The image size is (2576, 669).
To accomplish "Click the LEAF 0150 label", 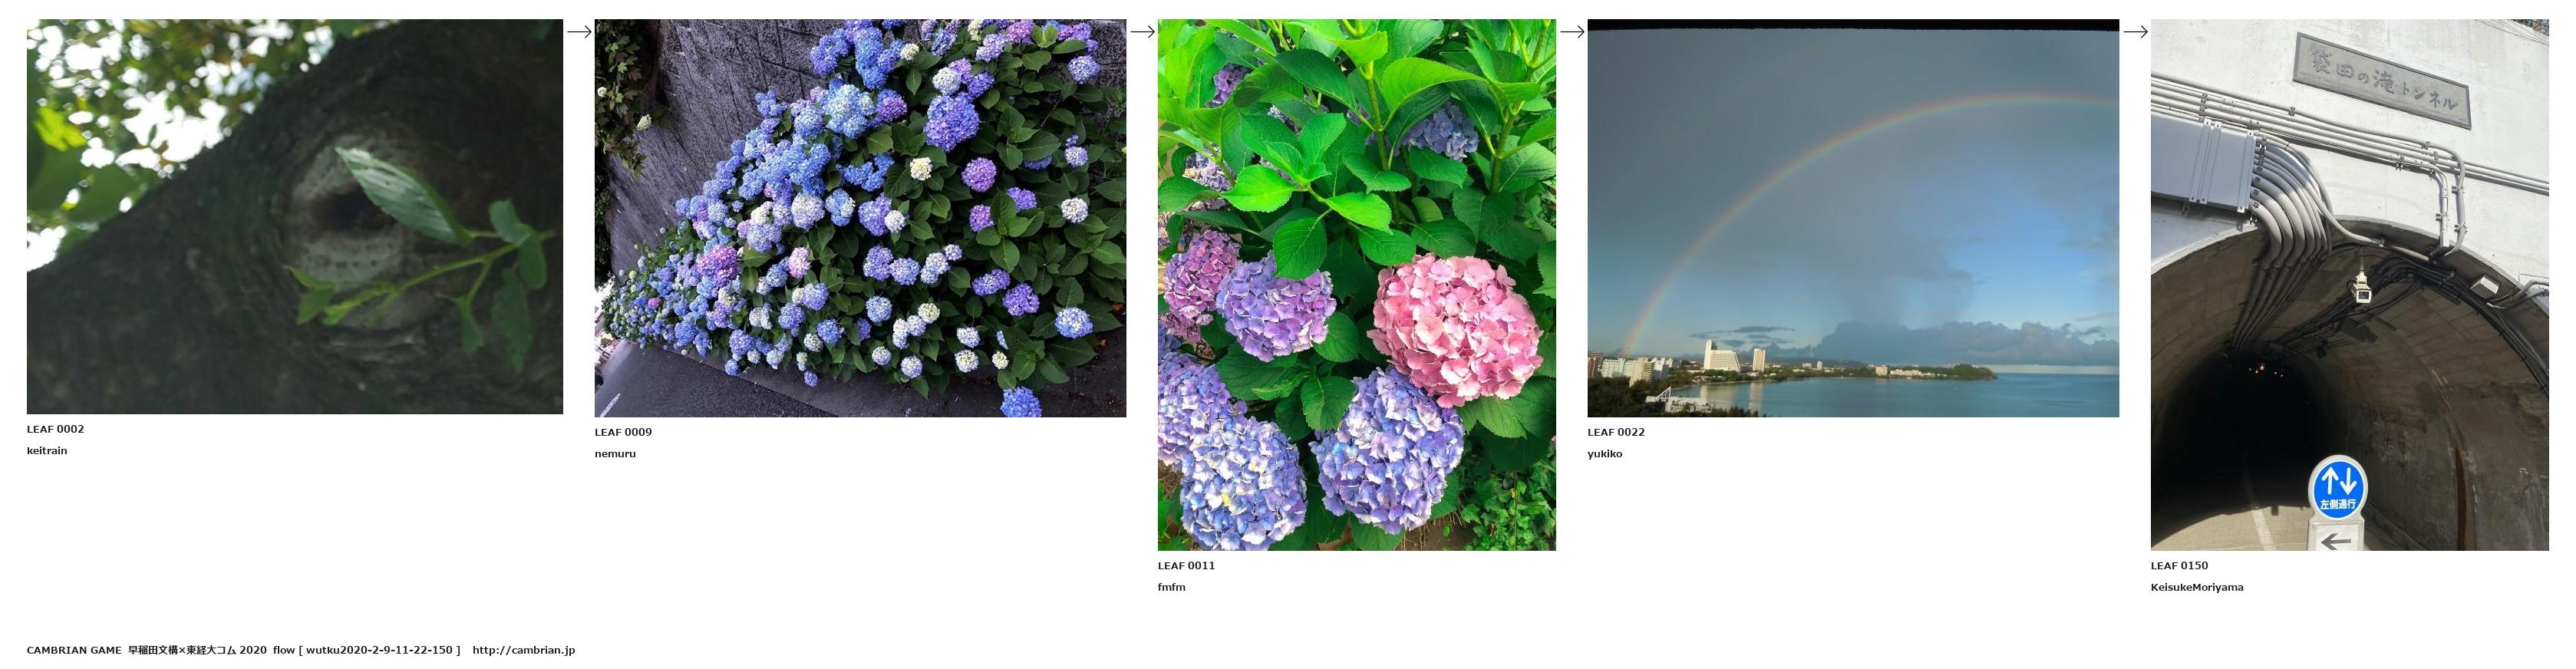I will [2179, 565].
